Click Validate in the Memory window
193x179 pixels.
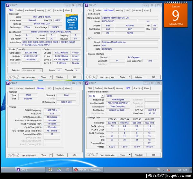tap(60, 155)
